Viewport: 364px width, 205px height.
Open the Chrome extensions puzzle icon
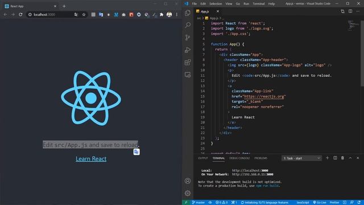tap(162, 14)
